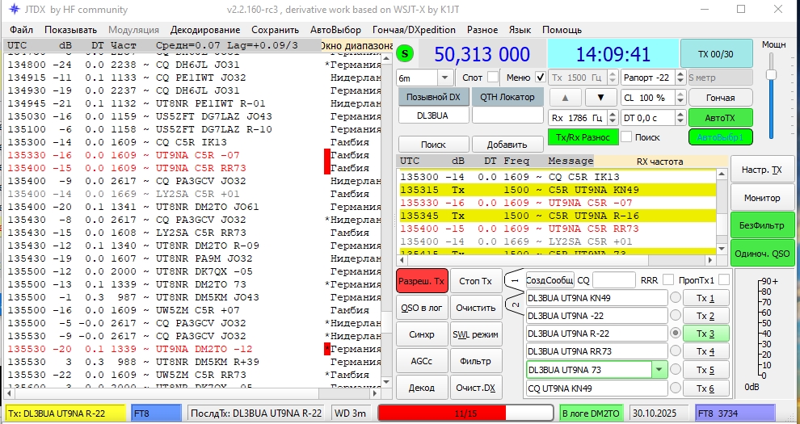
Task: Open the Файл menu
Action: pyautogui.click(x=22, y=30)
